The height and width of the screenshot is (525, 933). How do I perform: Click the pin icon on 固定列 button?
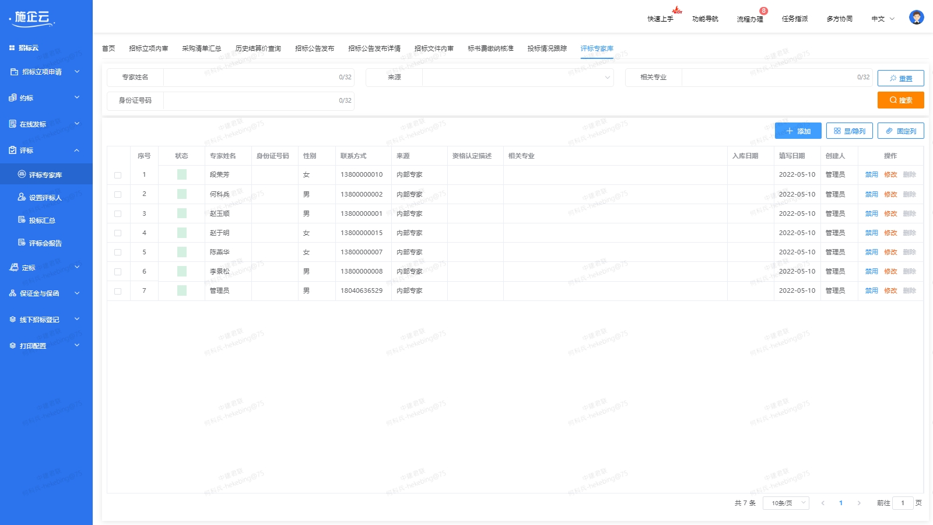coord(889,131)
